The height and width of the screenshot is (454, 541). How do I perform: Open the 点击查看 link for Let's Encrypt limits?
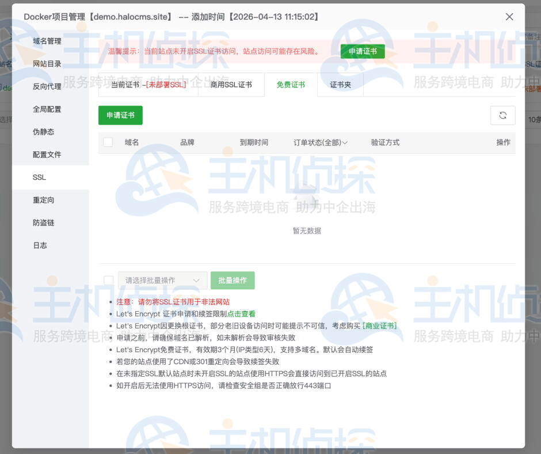241,314
